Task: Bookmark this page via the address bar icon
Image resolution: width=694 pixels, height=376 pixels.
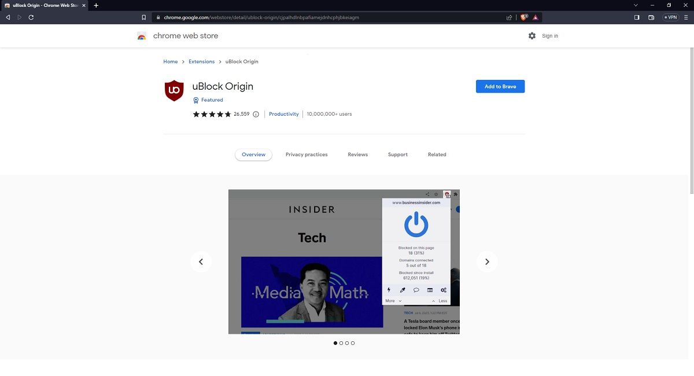Action: [143, 17]
